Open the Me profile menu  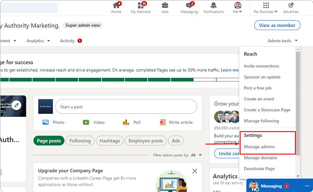(237, 8)
